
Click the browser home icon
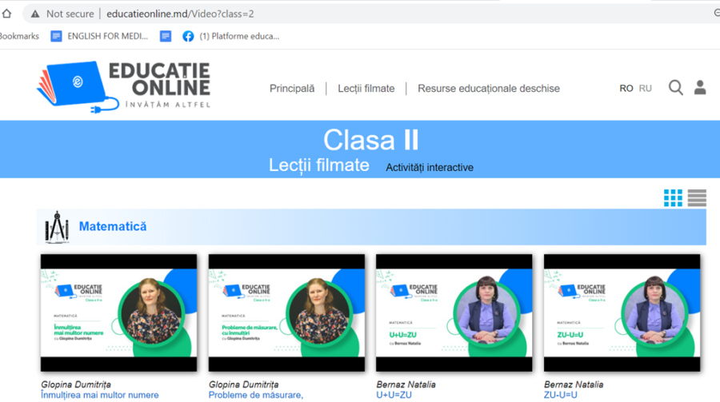[6, 14]
